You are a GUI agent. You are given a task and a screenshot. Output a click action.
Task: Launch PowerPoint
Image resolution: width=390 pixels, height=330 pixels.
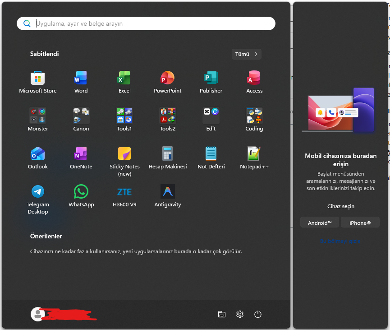click(x=168, y=82)
